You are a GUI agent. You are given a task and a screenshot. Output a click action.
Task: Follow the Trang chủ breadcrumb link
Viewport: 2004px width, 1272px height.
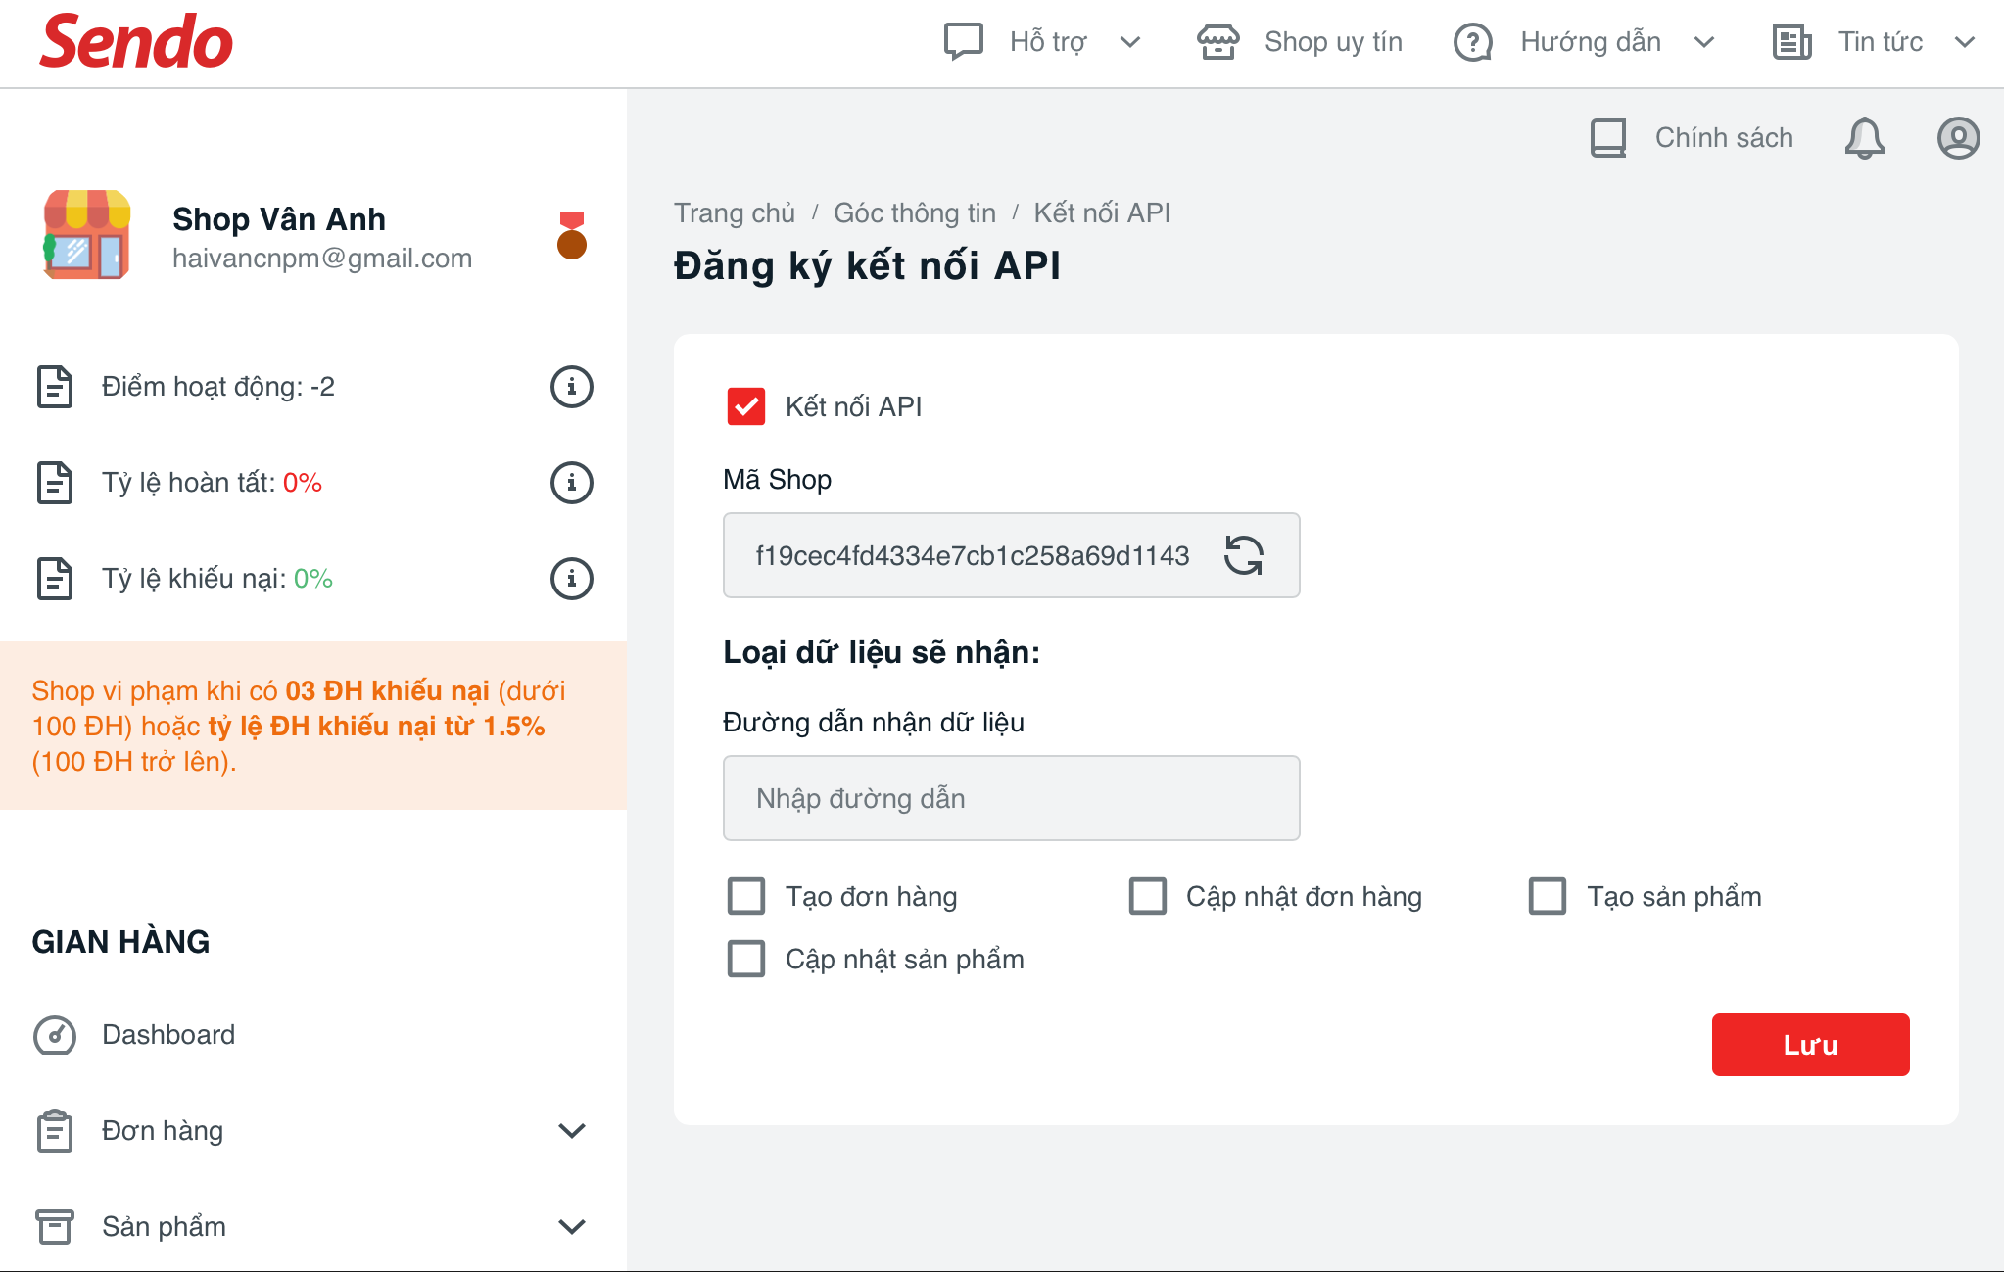coord(734,212)
